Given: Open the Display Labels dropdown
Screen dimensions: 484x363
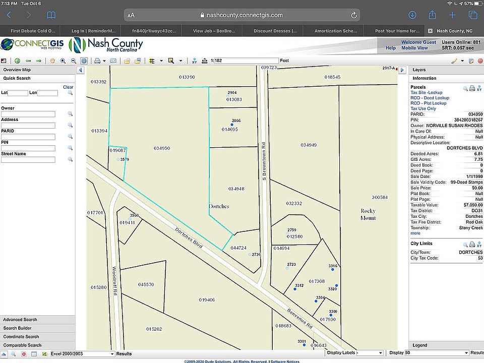Looking at the screenshot, I should pos(370,353).
